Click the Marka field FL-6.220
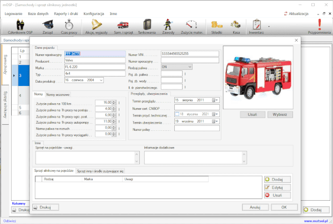333x224 pixels. [x=95, y=67]
